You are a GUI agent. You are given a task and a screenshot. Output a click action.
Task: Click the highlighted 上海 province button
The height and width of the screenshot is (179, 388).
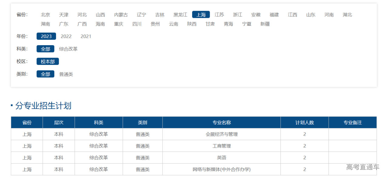click(201, 15)
